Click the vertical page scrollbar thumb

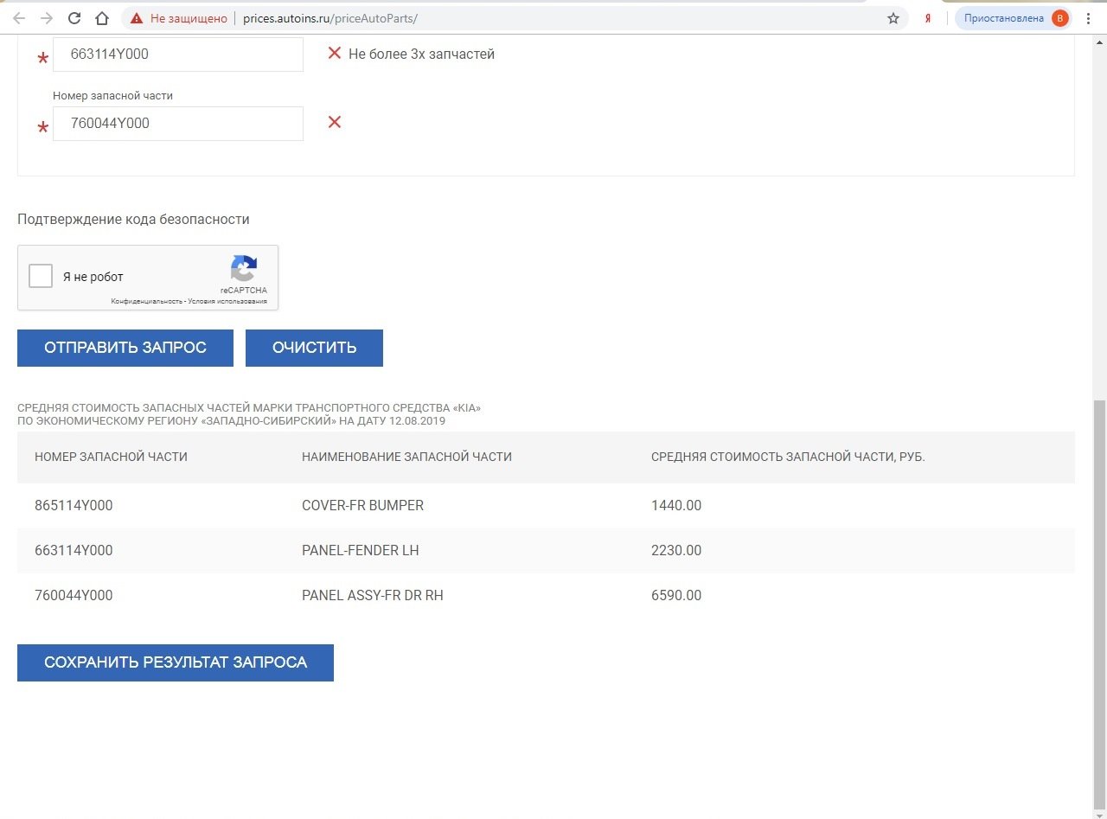click(1100, 605)
